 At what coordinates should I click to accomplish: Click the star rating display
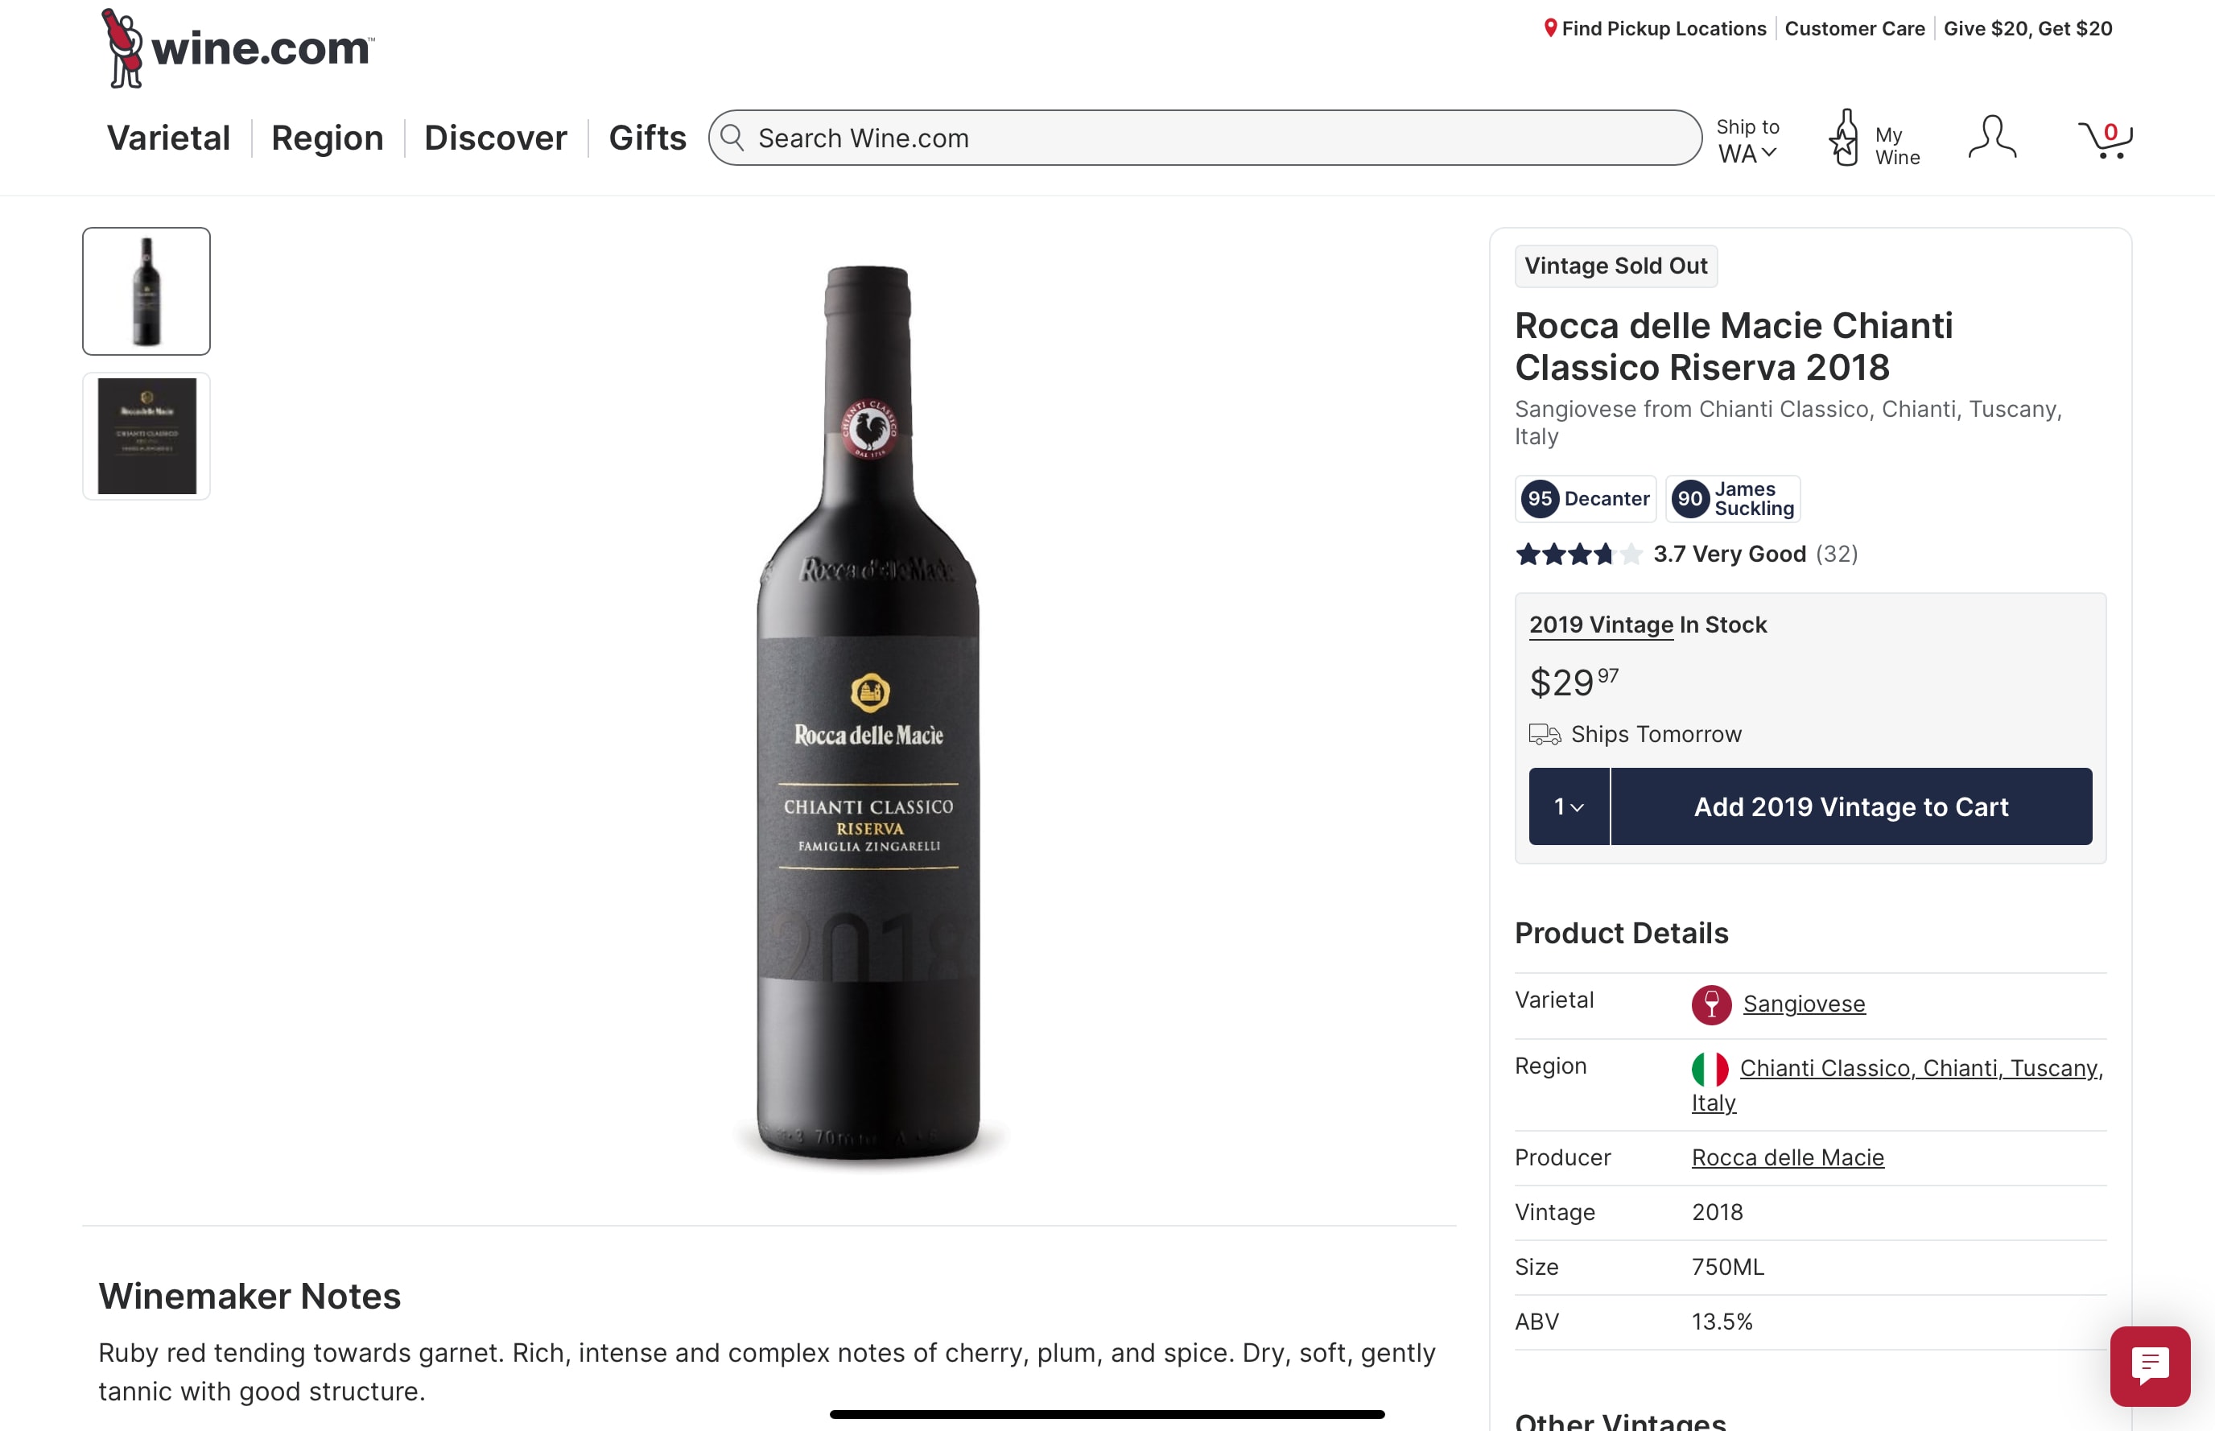tap(1578, 555)
